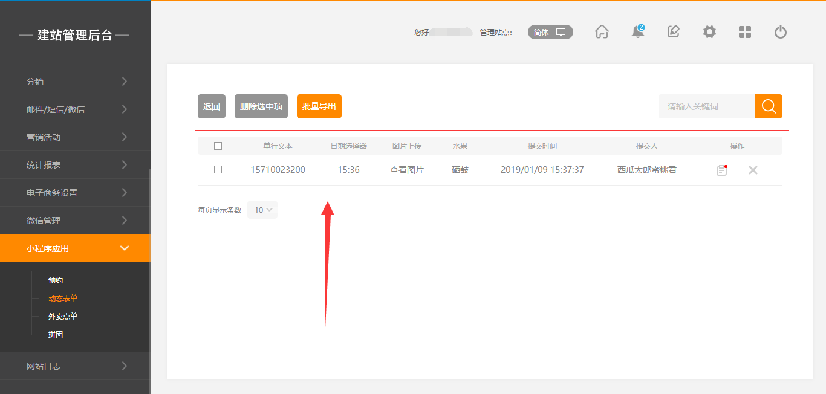Open the four-square apps grid icon

(745, 32)
